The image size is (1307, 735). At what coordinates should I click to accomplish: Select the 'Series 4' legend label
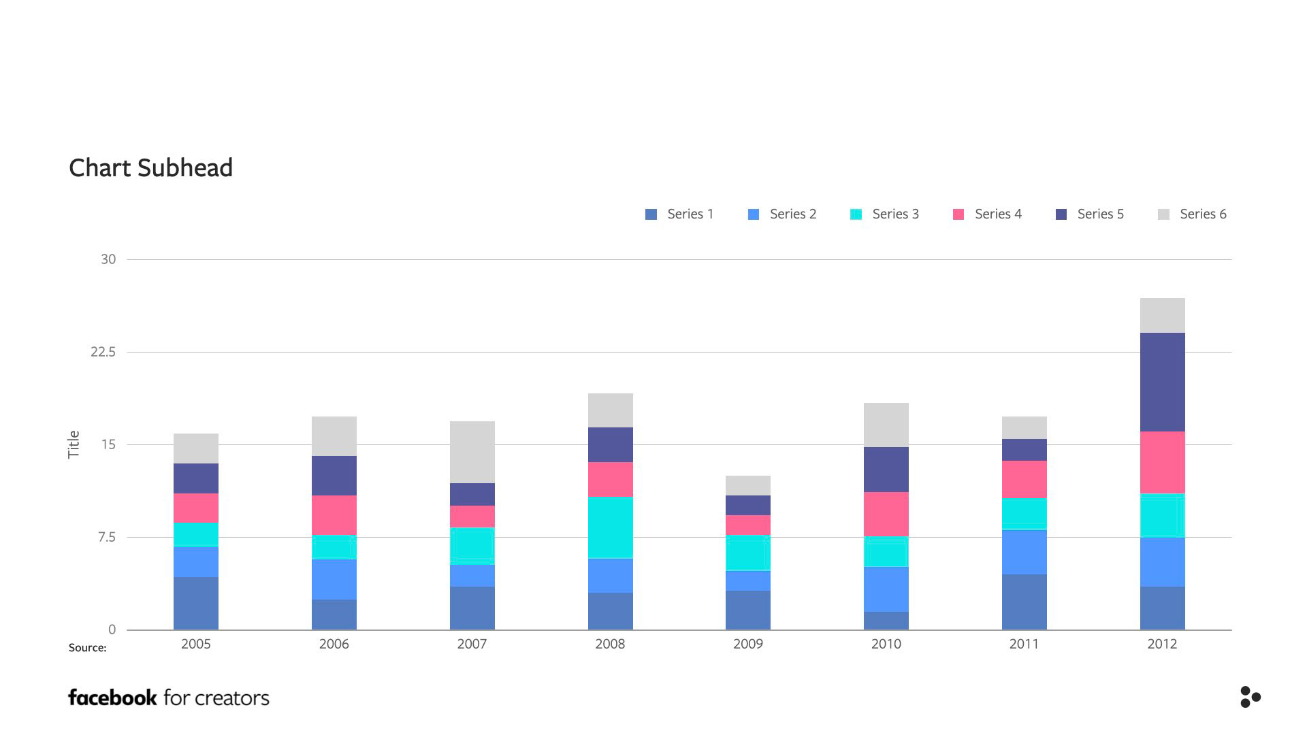[x=998, y=214]
